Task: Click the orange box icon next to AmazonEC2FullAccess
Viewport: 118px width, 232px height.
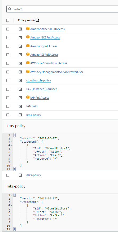Action: [x=28, y=37]
